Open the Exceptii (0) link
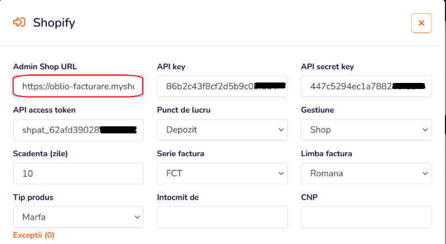The width and height of the screenshot is (446, 244). (x=34, y=235)
